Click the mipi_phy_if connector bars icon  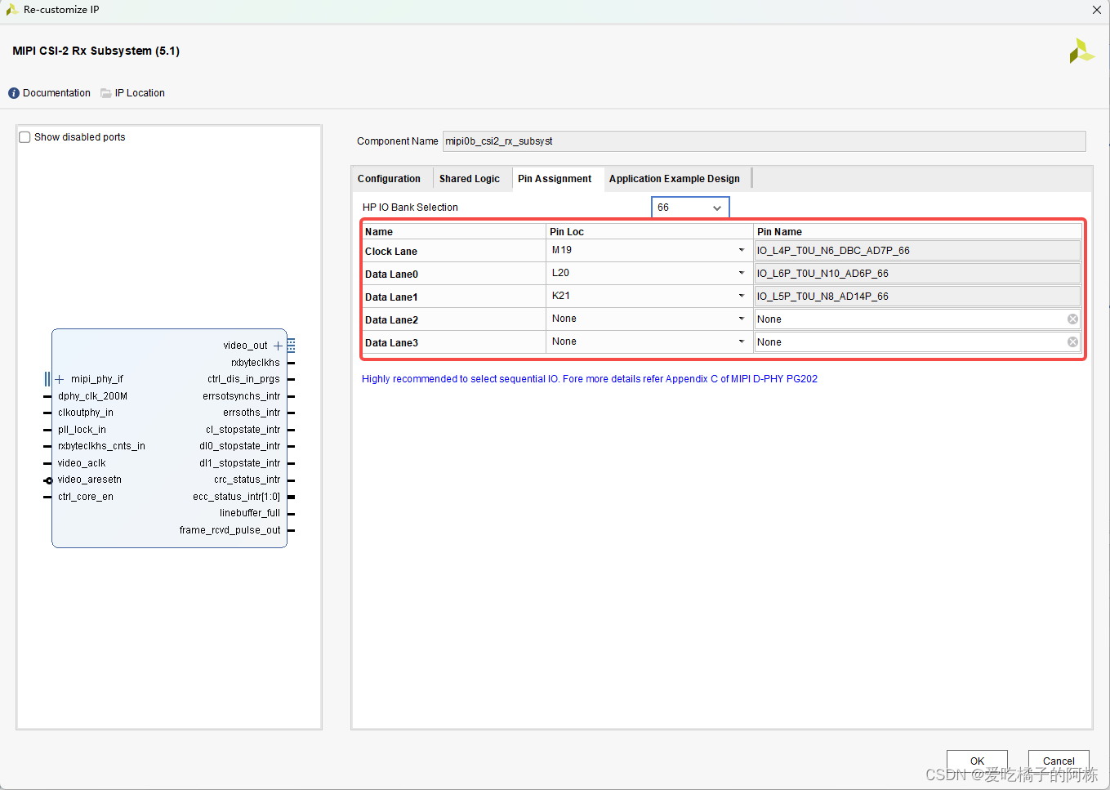pos(47,378)
